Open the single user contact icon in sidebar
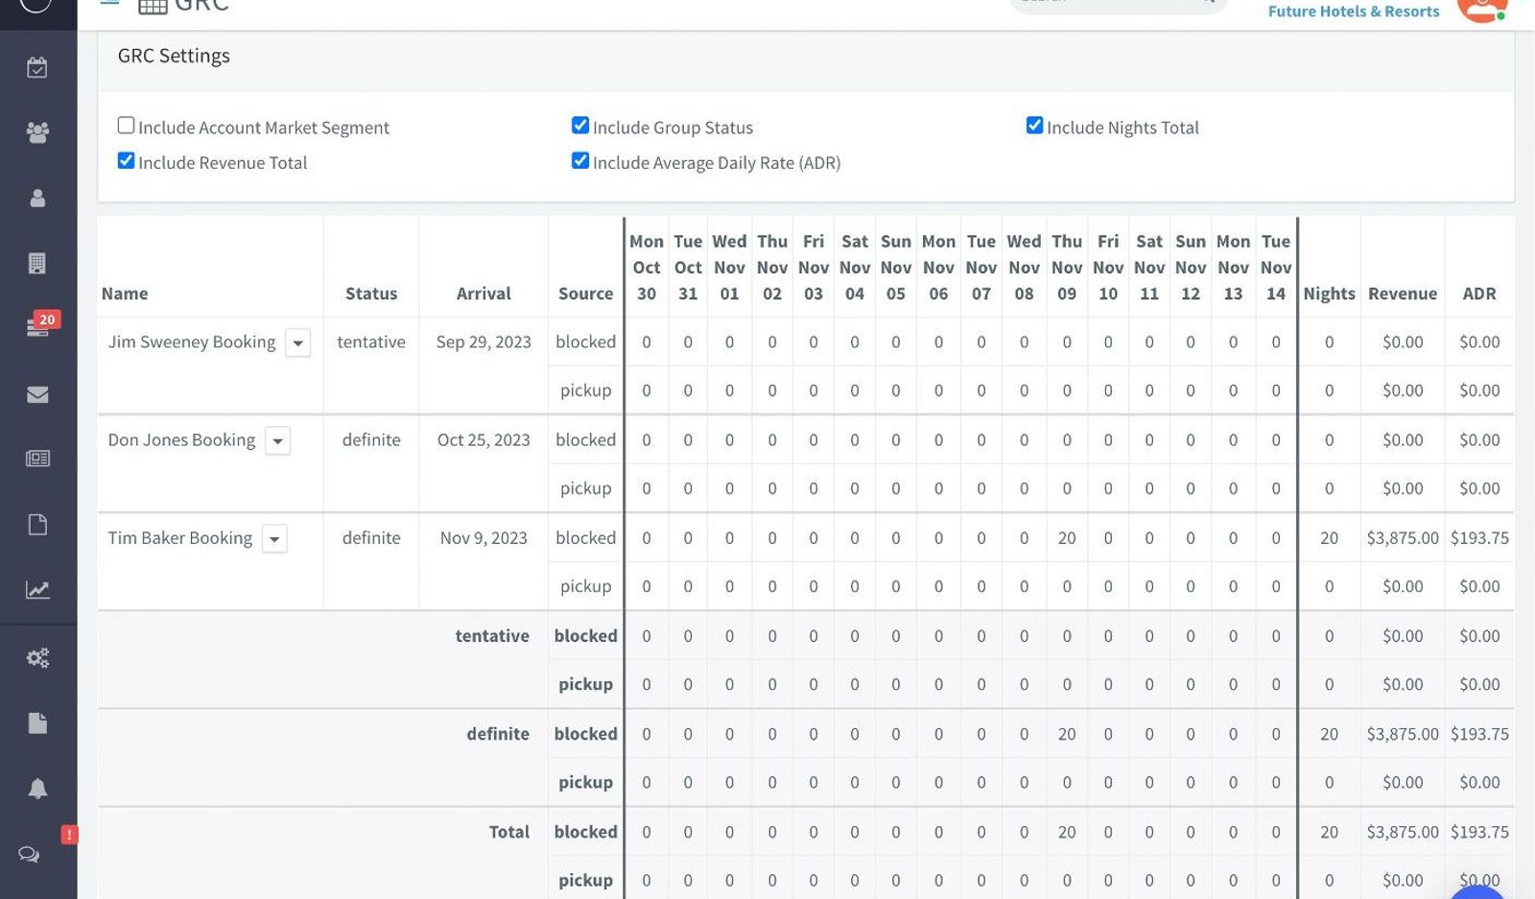 point(37,198)
